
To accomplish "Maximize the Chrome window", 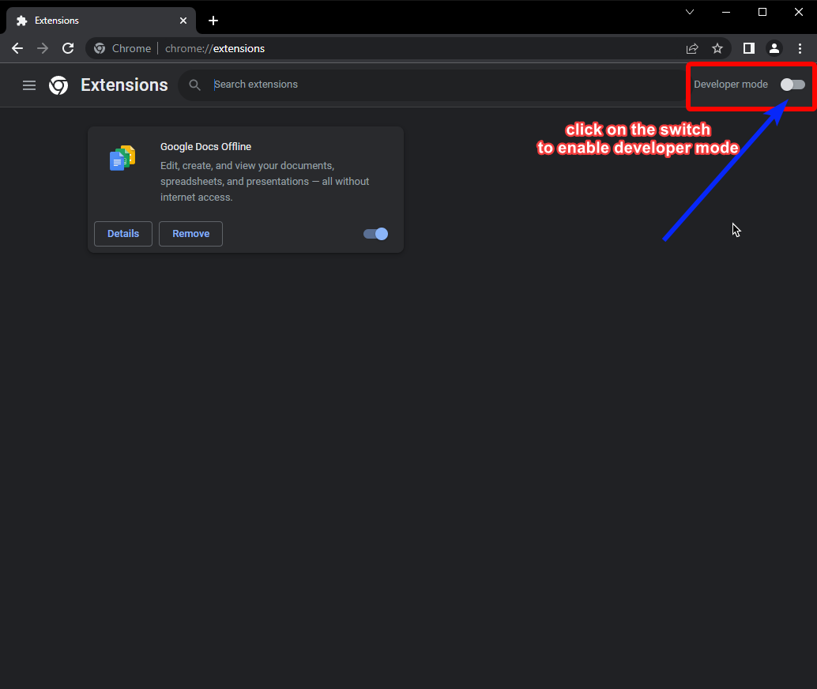I will [762, 12].
